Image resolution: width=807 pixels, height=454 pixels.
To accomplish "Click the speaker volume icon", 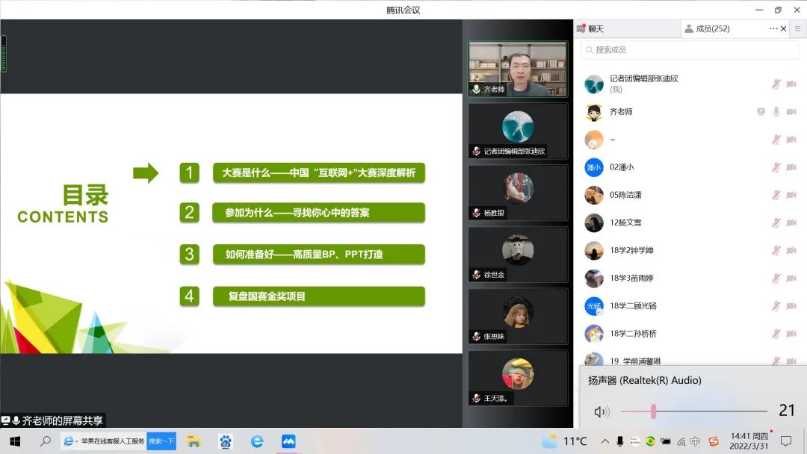I will 602,411.
